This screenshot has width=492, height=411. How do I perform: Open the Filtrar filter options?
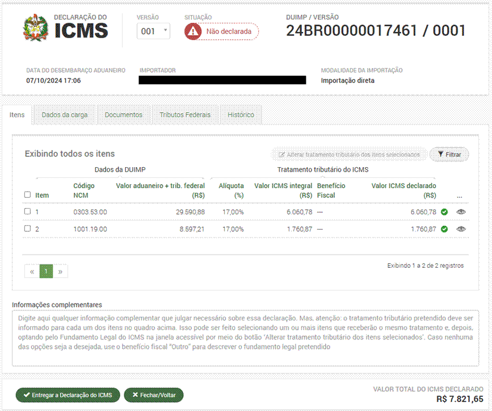[449, 154]
